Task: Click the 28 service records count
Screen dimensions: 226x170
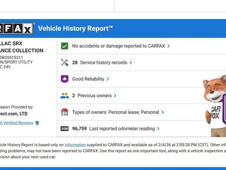Action: click(x=75, y=63)
